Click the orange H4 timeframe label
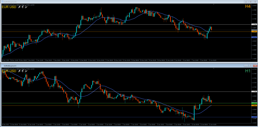The height and width of the screenshot is (127, 258). pos(248,7)
